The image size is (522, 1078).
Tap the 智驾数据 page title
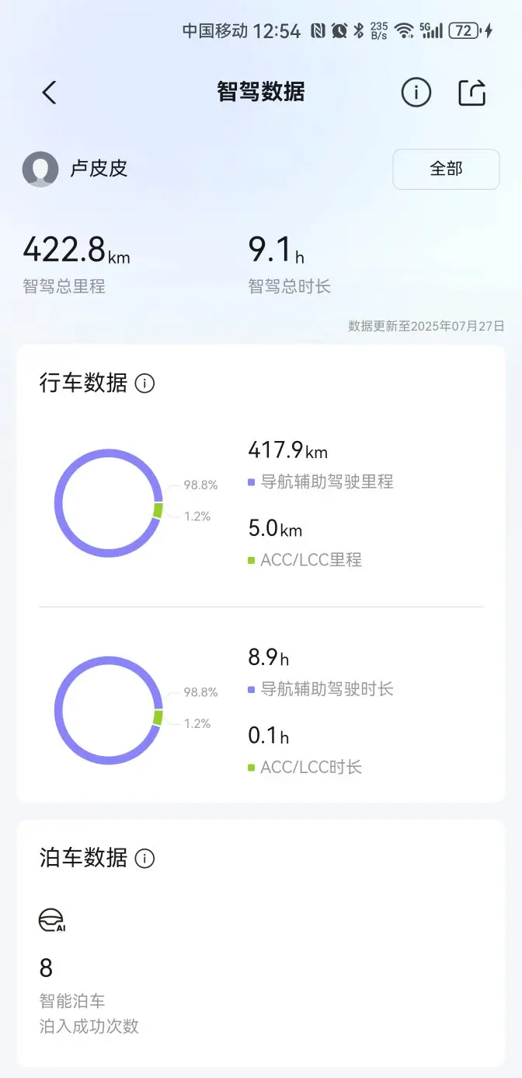[261, 93]
